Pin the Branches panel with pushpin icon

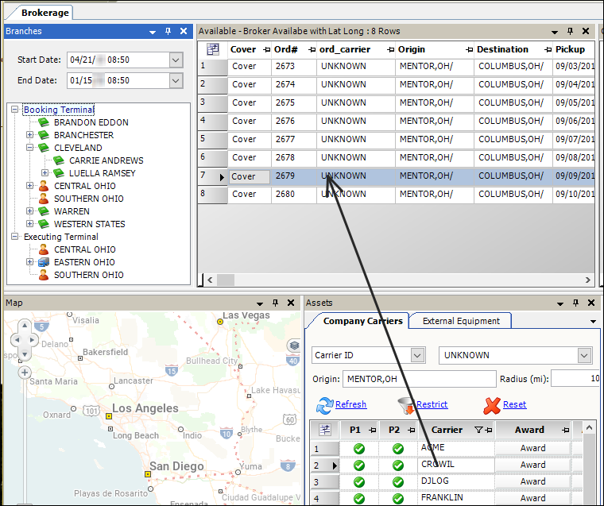pyautogui.click(x=168, y=31)
